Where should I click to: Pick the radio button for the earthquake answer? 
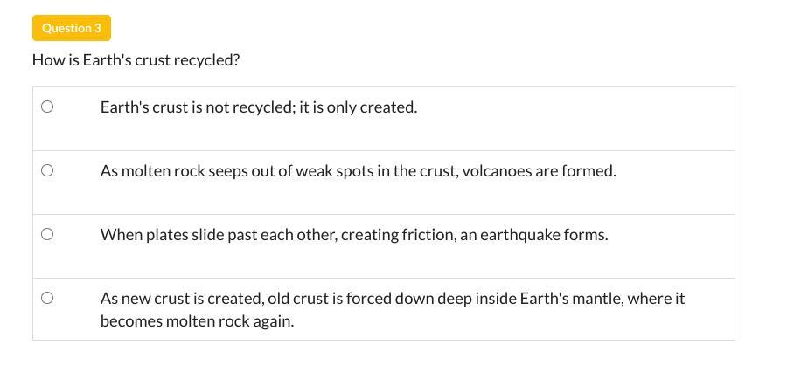(47, 234)
